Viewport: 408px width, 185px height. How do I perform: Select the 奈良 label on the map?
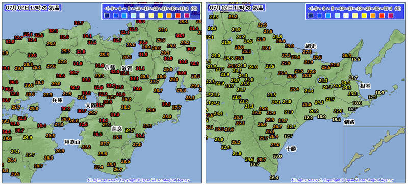(x=117, y=129)
